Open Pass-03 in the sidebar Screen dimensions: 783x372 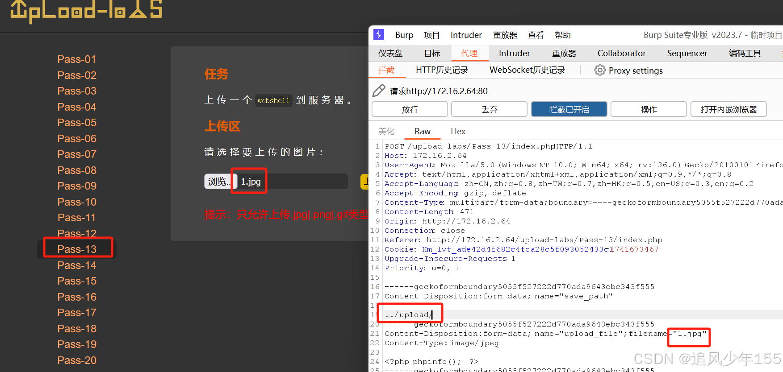77,91
